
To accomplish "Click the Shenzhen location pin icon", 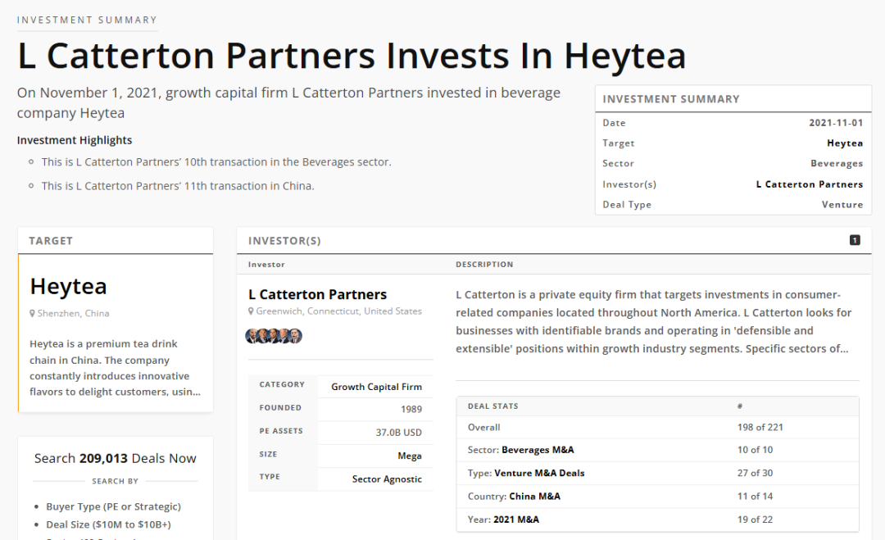I will (x=32, y=314).
